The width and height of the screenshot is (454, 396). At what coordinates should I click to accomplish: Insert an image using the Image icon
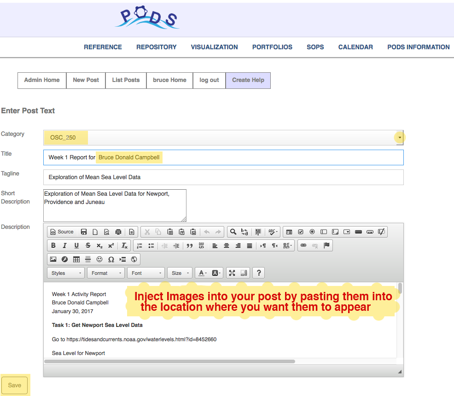53,260
